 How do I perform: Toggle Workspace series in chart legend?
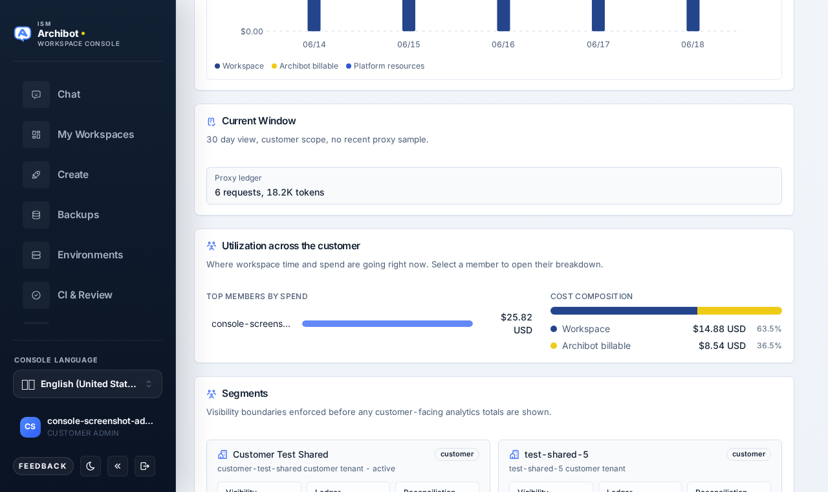point(239,66)
